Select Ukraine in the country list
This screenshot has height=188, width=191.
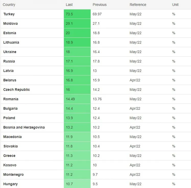[10, 52]
